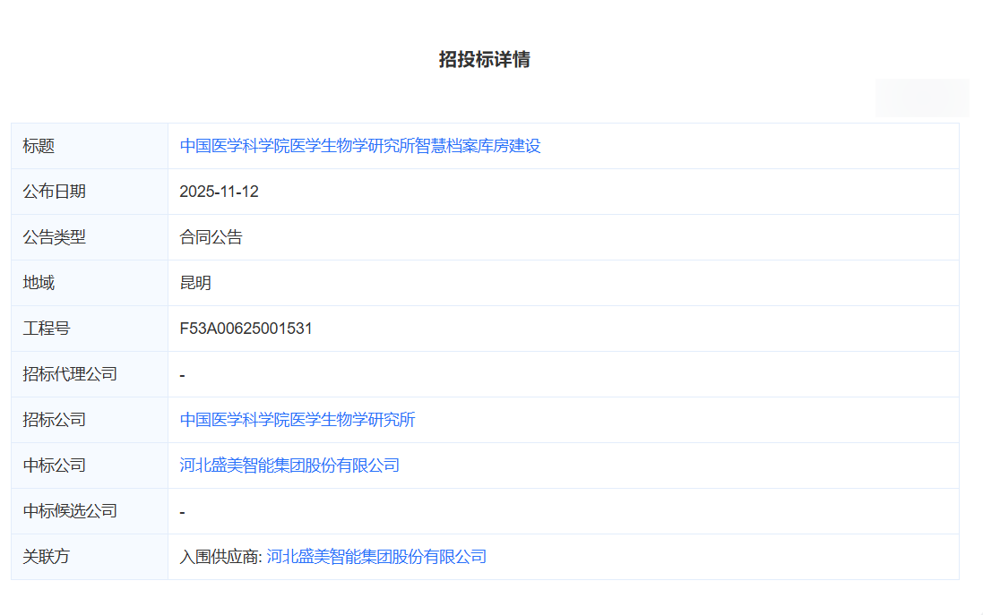Image resolution: width=983 pixels, height=615 pixels.
Task: Open the 招标公司 link 中国医学科学院医学生物学研究所
Action: (297, 419)
